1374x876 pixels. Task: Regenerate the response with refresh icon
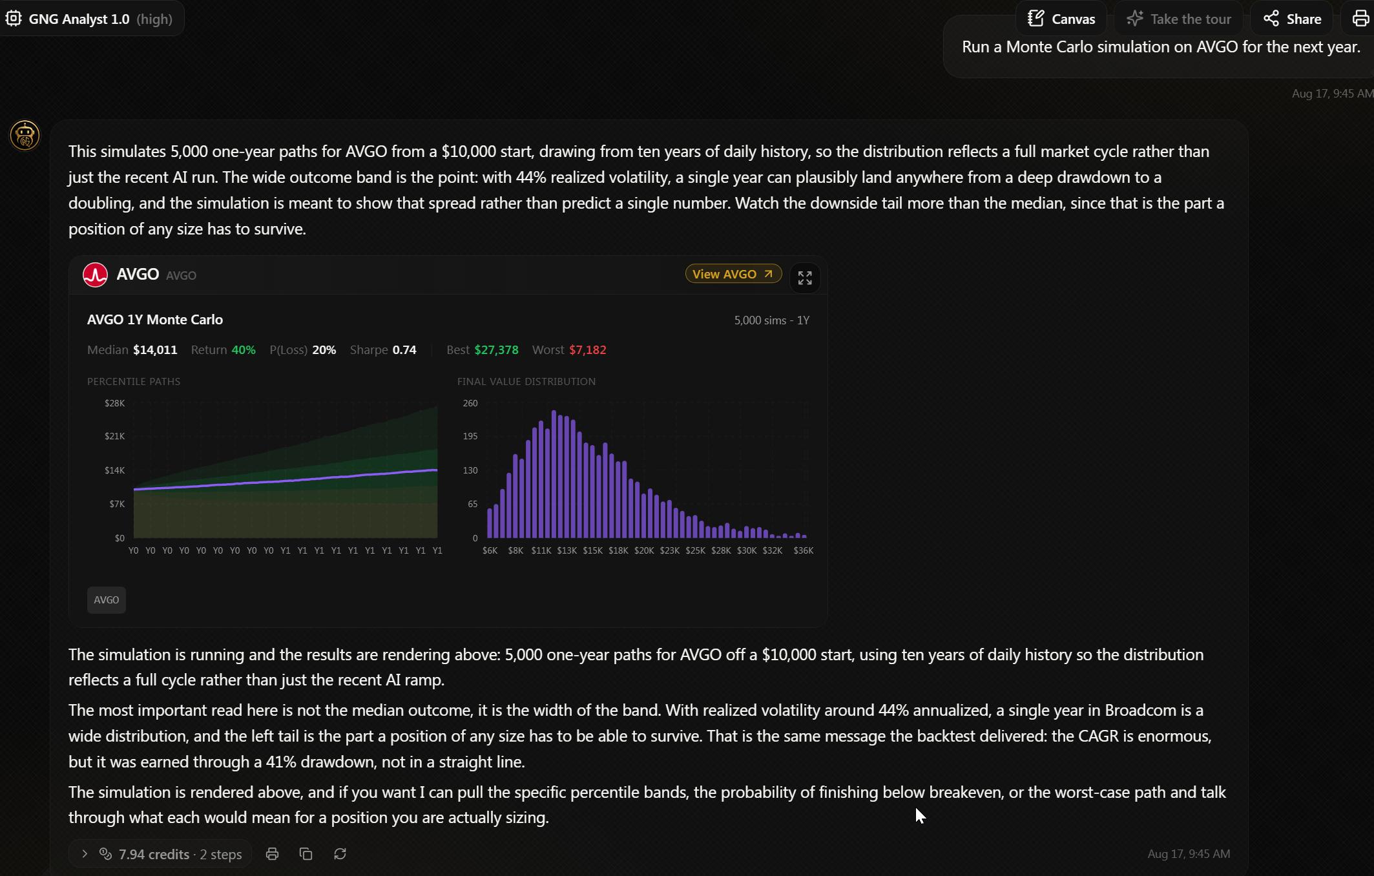[x=340, y=854]
